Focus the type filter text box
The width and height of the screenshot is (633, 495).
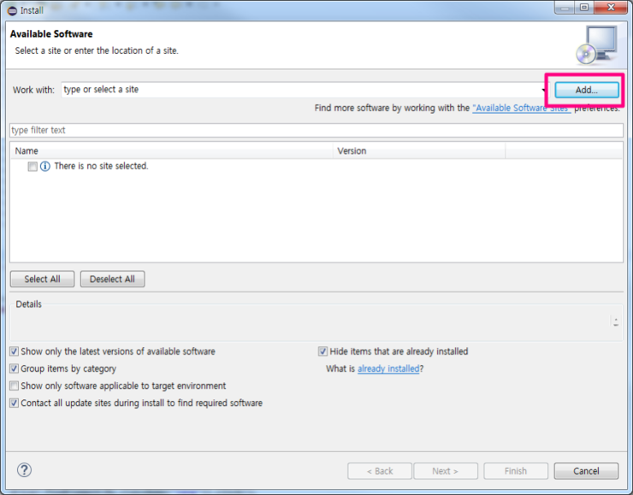click(x=316, y=130)
